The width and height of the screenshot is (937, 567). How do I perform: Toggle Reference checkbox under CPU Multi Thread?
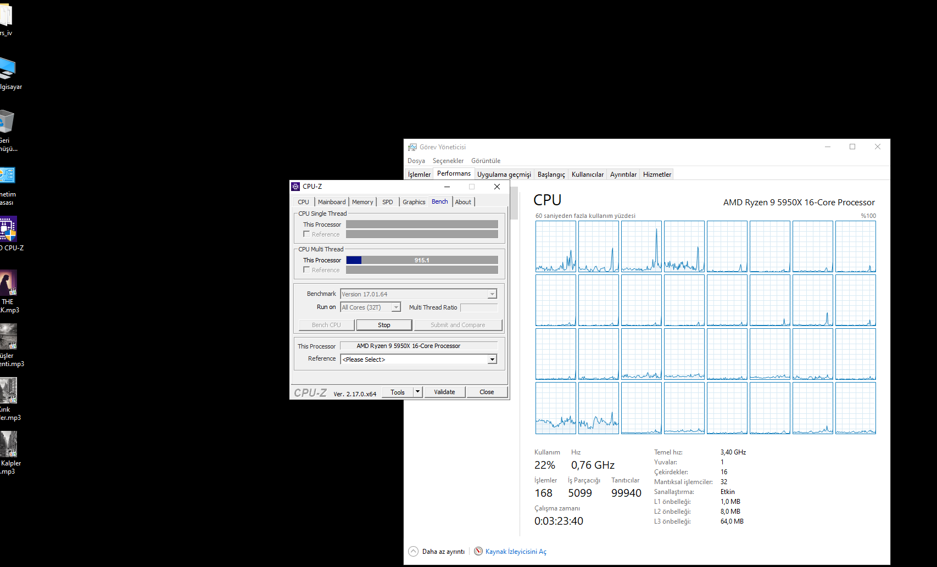(x=306, y=270)
